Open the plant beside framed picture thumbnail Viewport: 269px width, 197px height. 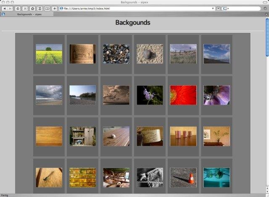coord(217,137)
